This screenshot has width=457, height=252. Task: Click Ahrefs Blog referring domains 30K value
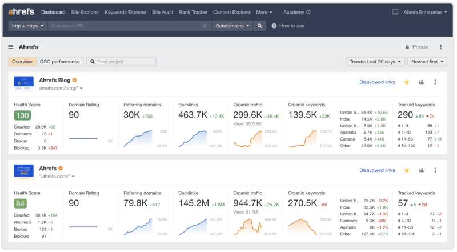[x=132, y=115]
